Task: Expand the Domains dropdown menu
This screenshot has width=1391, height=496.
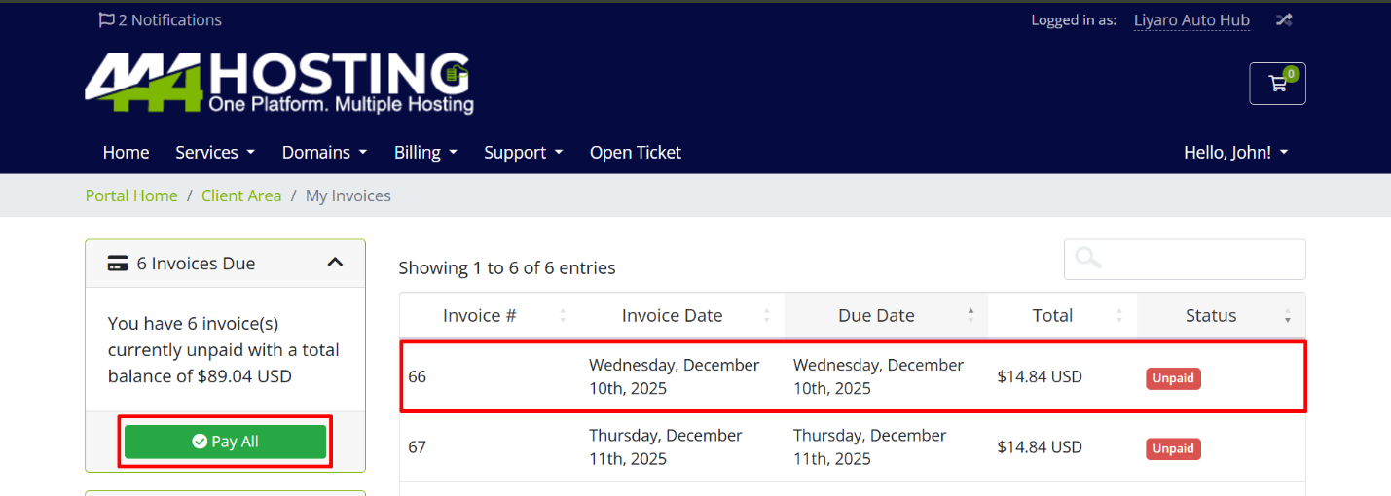Action: [x=324, y=153]
